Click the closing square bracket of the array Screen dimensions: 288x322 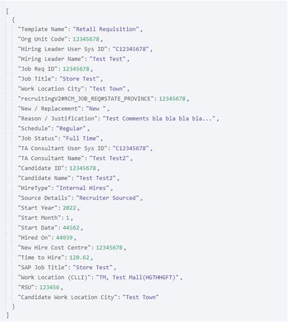point(7,315)
